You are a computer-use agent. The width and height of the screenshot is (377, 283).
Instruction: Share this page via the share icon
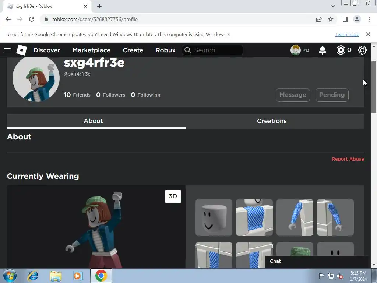point(319,19)
